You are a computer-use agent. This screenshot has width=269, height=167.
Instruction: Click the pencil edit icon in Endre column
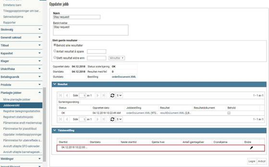[251, 148]
